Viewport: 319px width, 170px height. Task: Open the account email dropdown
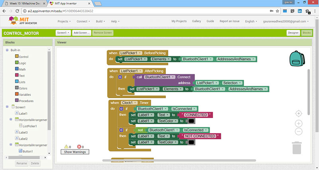(286, 22)
